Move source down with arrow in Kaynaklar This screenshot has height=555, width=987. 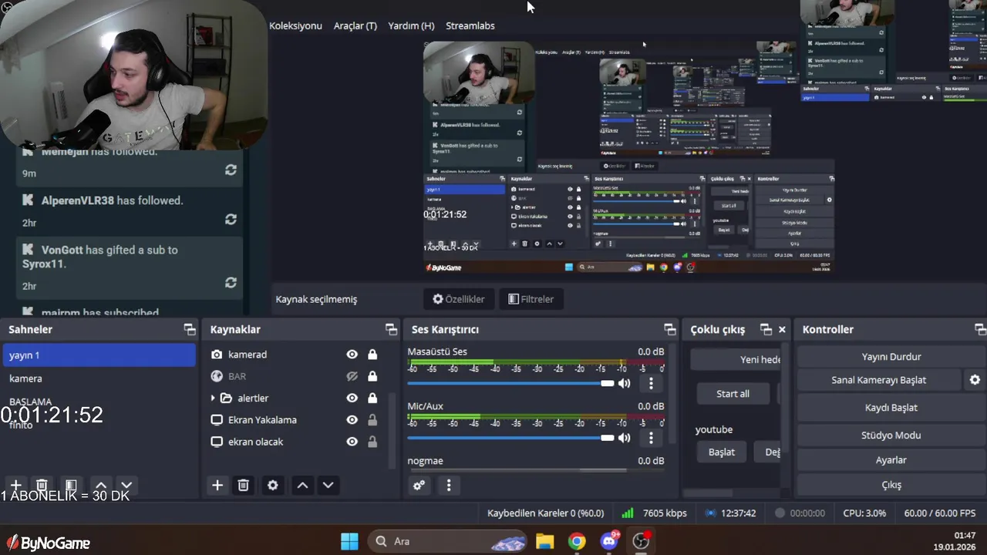point(328,485)
